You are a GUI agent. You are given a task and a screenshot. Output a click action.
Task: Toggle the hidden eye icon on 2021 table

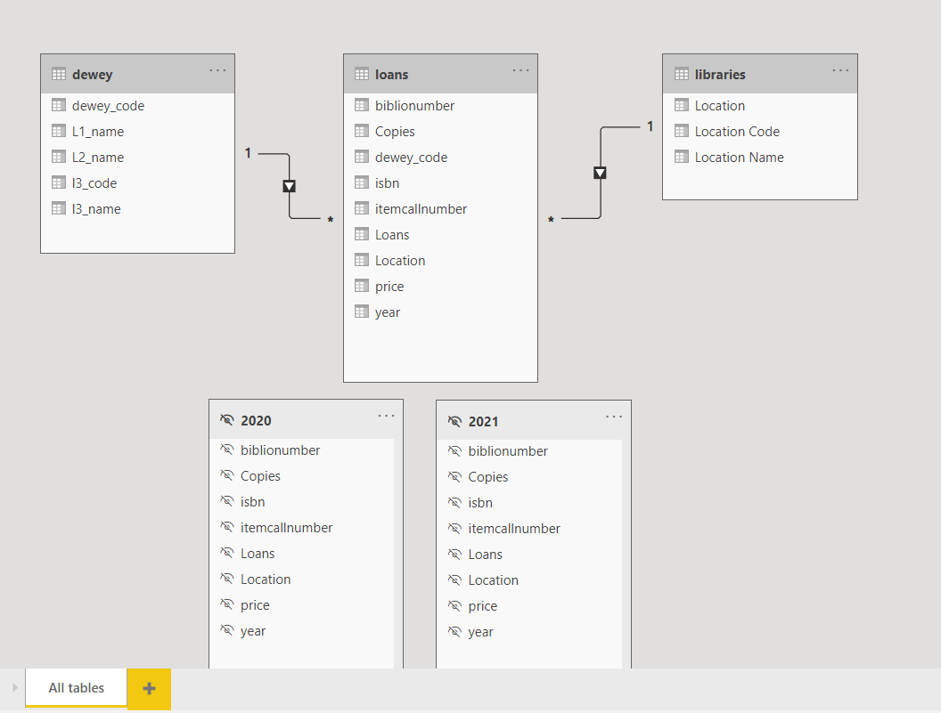tap(454, 421)
